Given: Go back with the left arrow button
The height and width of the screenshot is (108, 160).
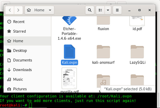Looking at the screenshot, I should (x=10, y=10).
